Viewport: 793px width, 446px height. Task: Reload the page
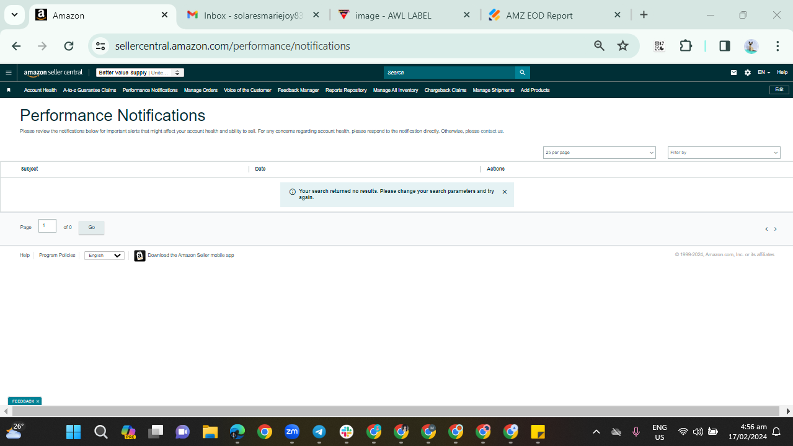point(69,46)
